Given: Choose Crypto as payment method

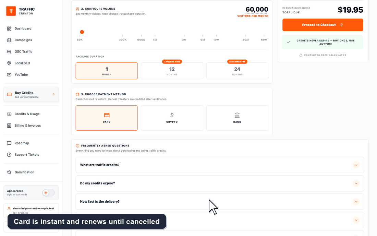Looking at the screenshot, I should (x=172, y=118).
